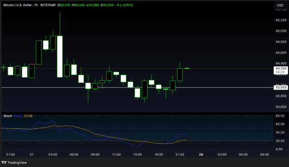Click the 27 date label on time axis
Screen dimensions: 289x167
tap(31, 155)
